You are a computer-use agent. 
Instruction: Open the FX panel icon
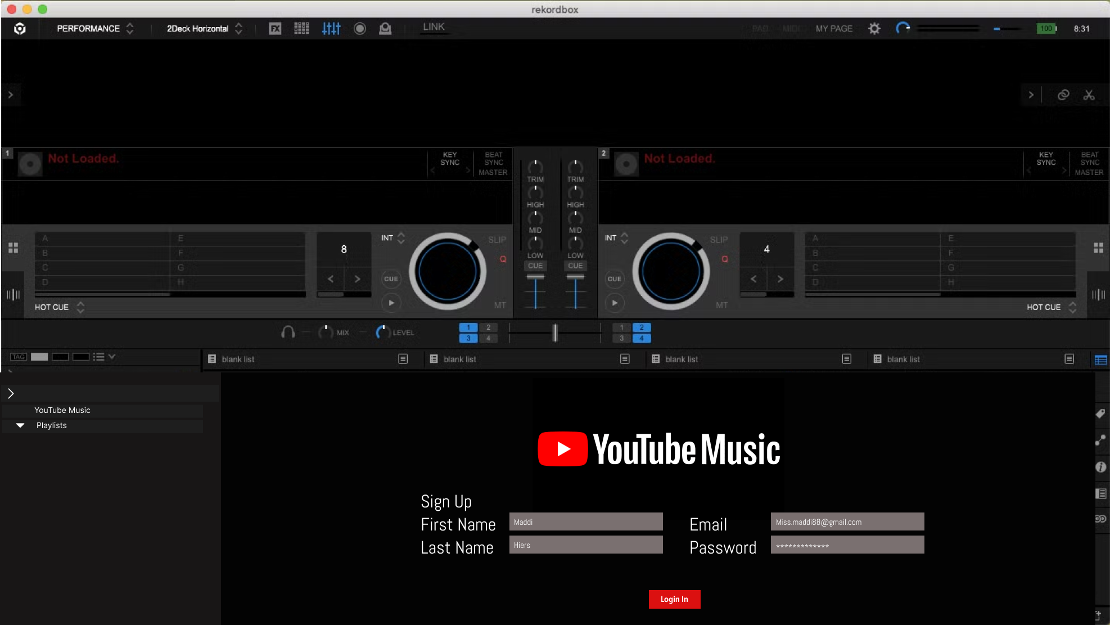[x=275, y=29]
